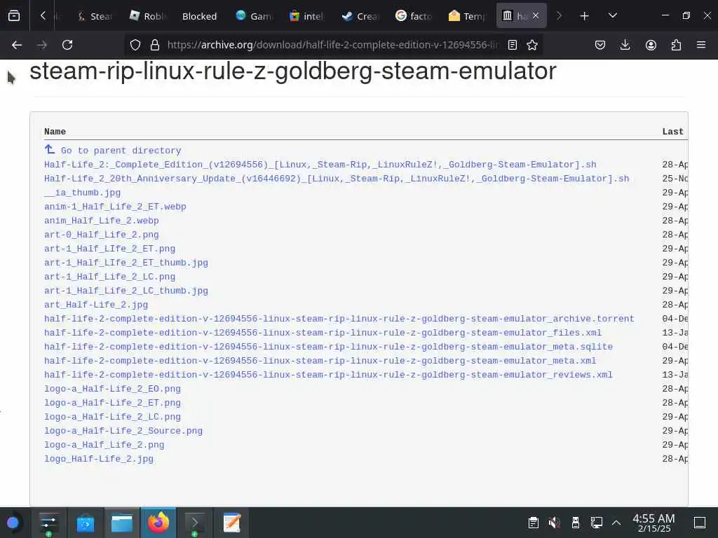Screen dimensions: 718x538
Task: Click the forward navigation arrow
Action: point(42,45)
